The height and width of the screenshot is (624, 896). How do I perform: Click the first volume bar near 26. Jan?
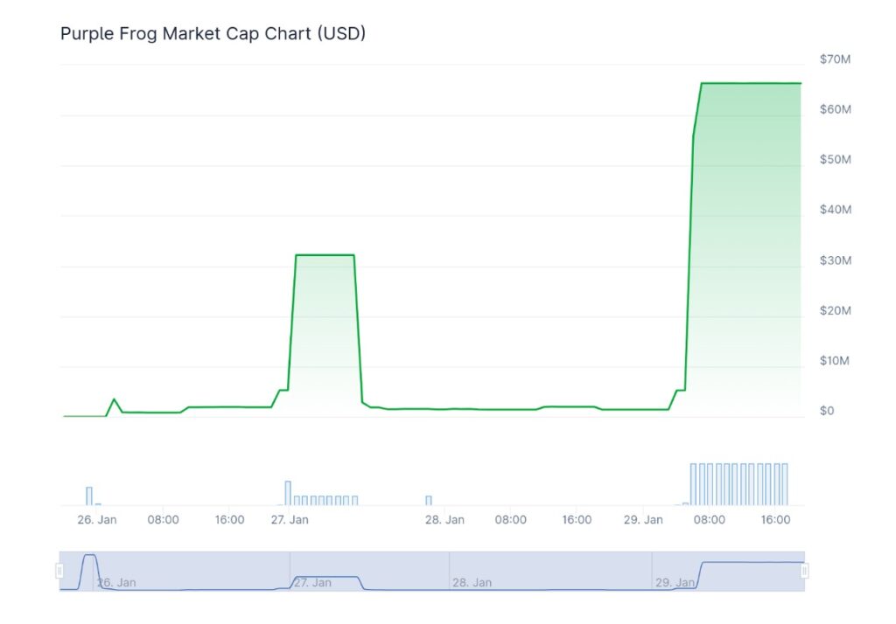tap(89, 496)
